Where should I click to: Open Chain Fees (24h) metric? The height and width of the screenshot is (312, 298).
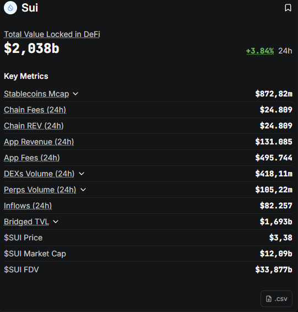[35, 110]
